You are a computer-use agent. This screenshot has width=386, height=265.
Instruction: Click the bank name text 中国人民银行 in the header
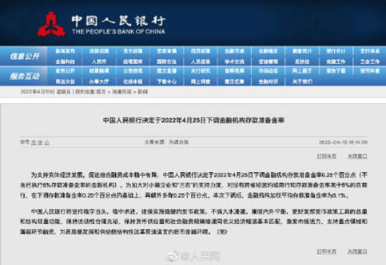click(118, 21)
